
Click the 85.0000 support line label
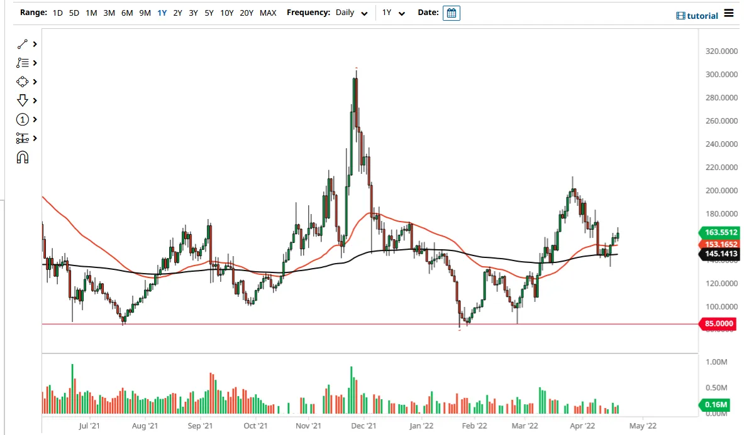[x=718, y=324]
